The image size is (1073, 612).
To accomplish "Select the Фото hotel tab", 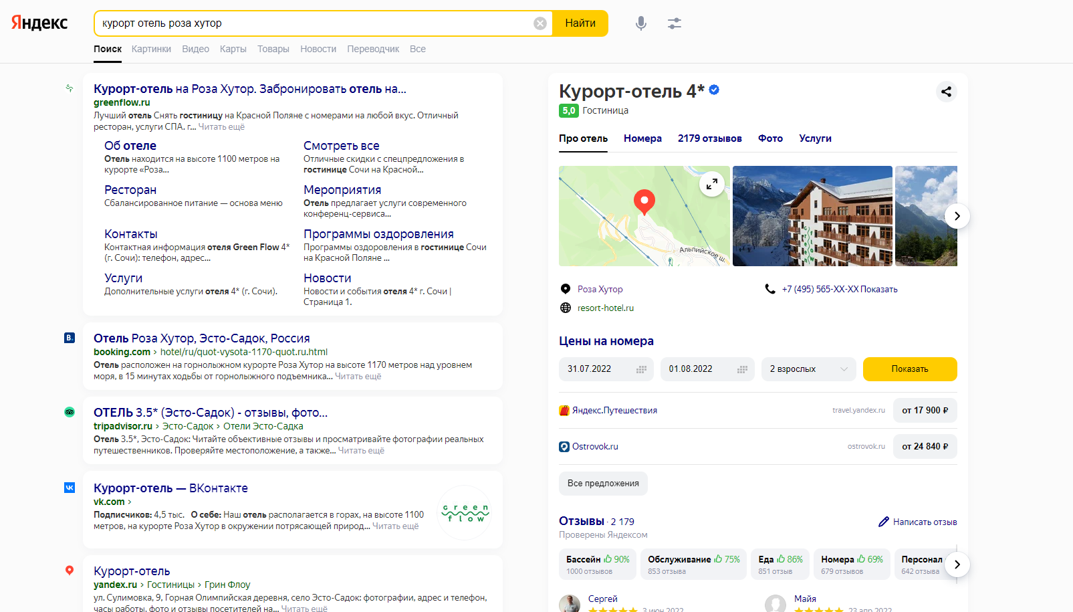I will (770, 138).
